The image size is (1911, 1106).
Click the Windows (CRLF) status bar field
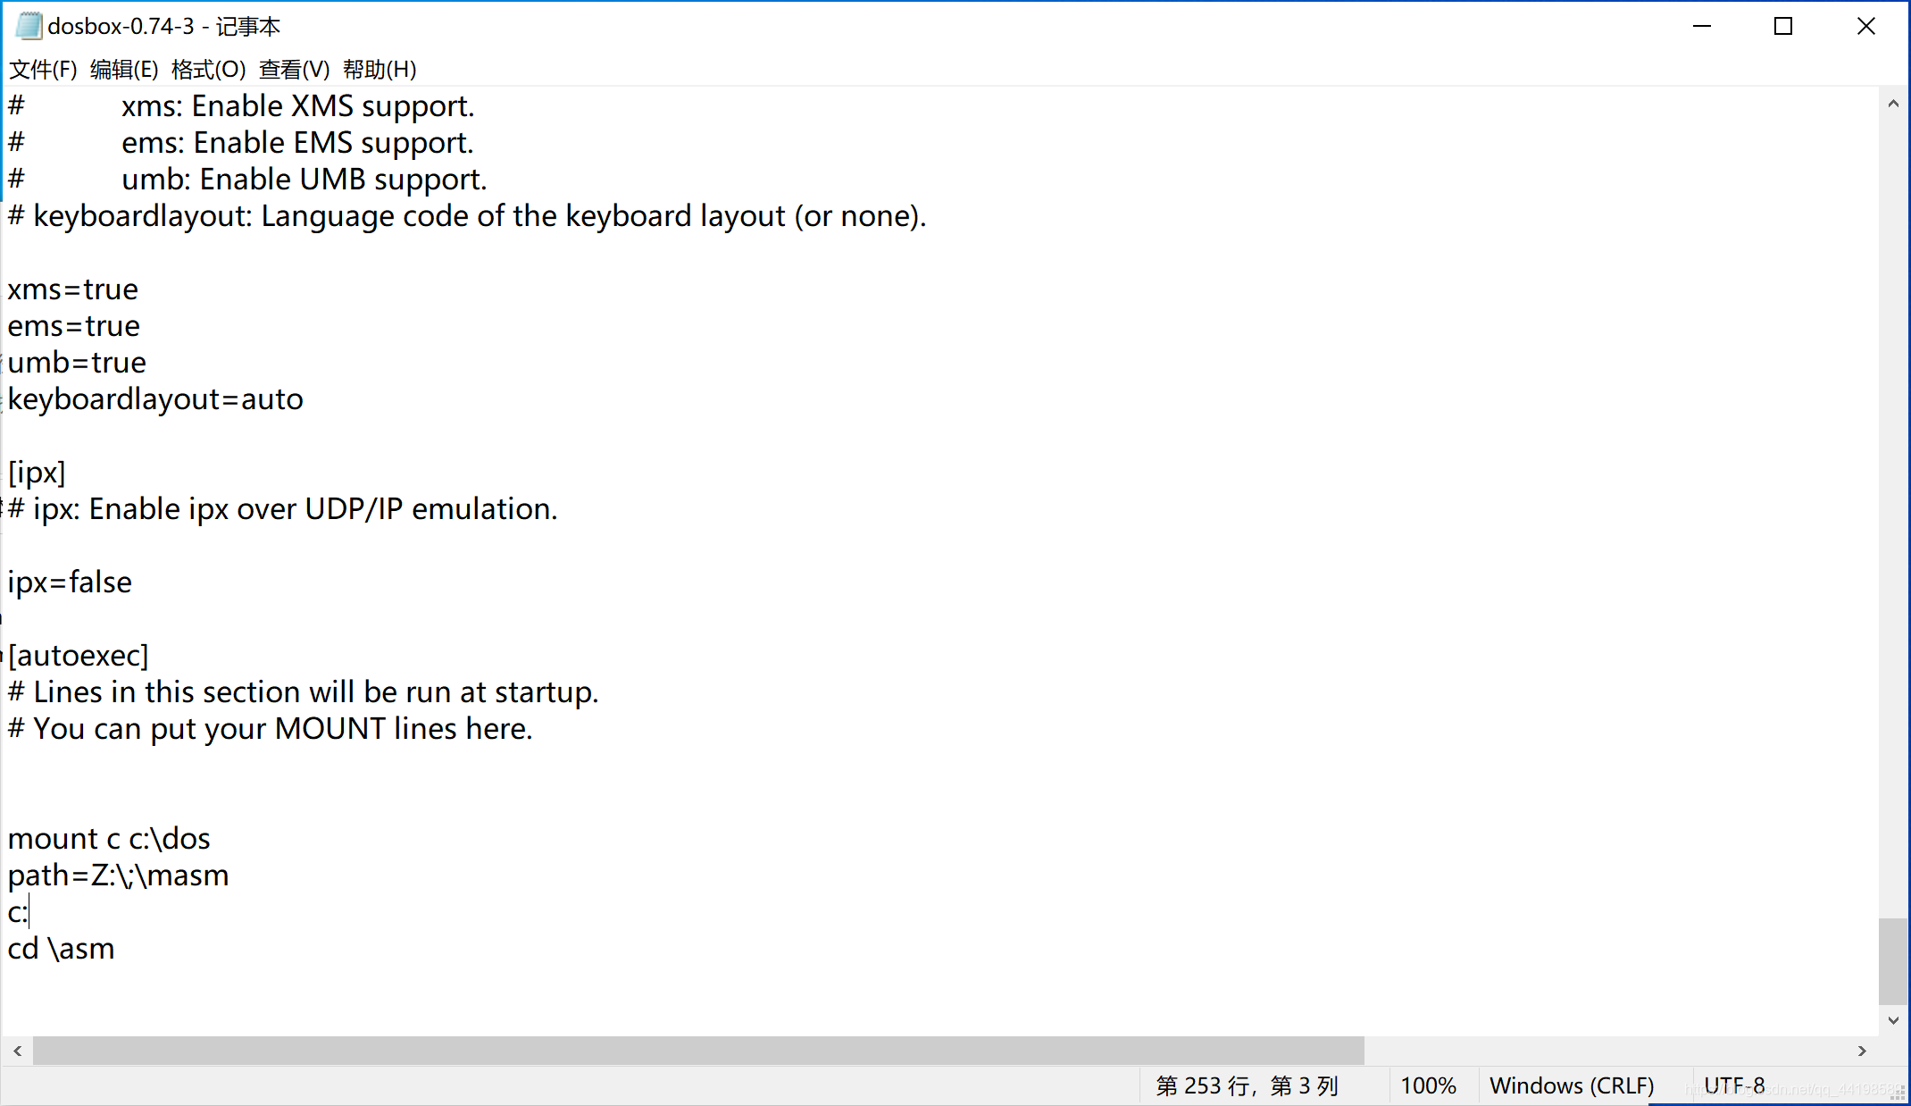[x=1572, y=1085]
